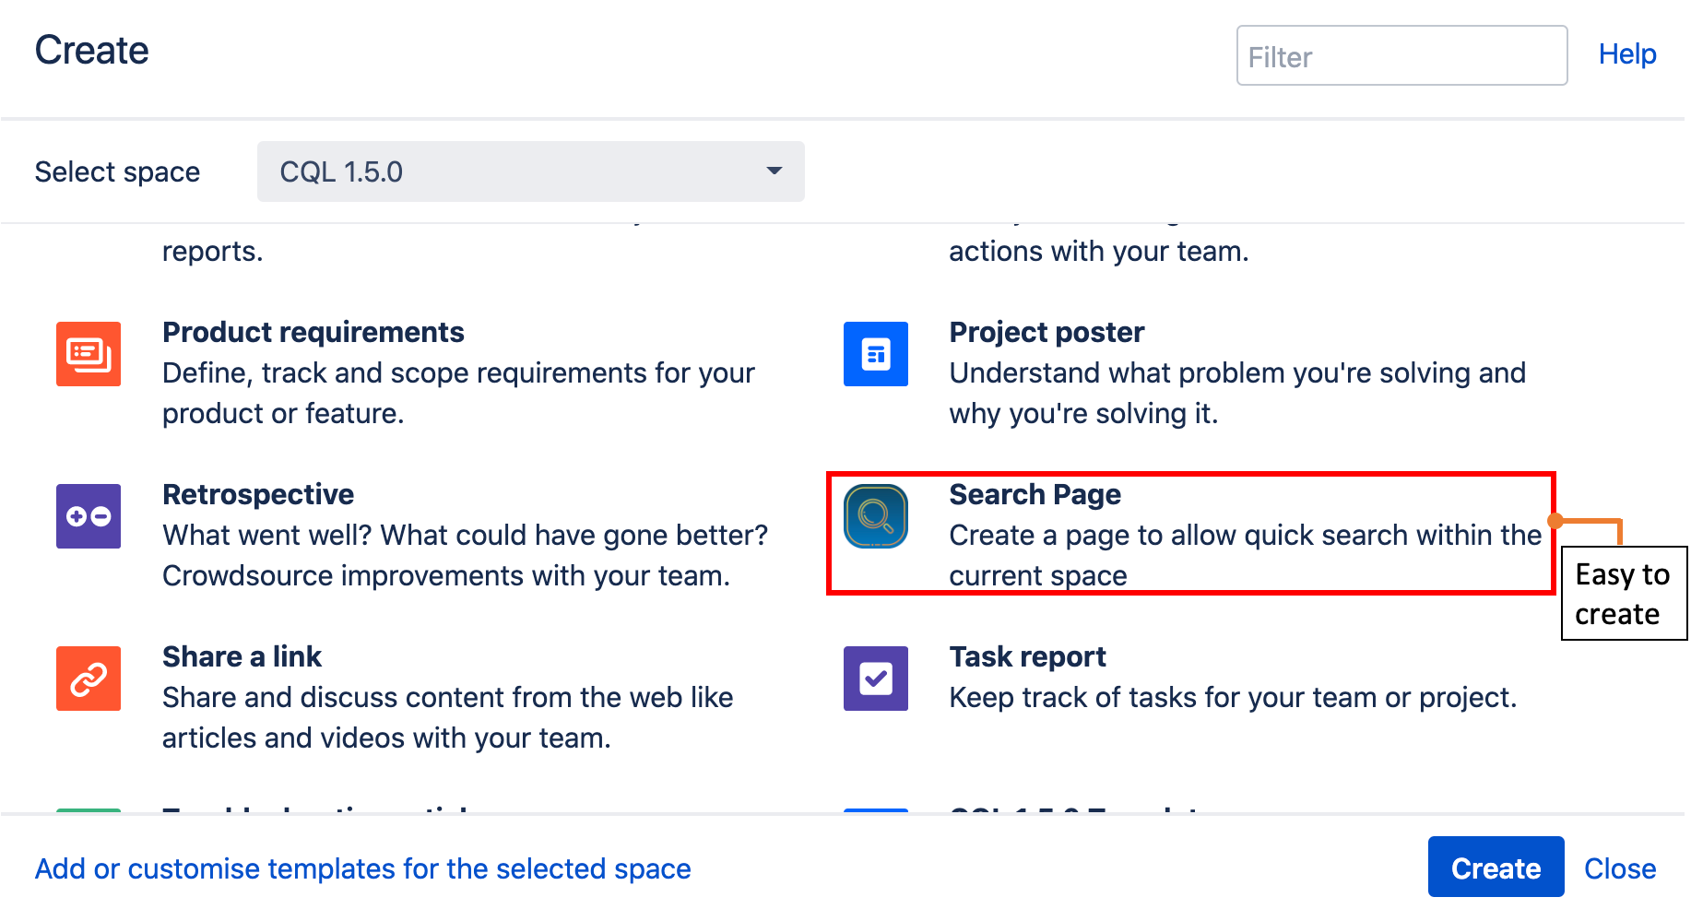Select the Retrospective template icon
Viewport: 1691px width, 909px height.
point(88,516)
